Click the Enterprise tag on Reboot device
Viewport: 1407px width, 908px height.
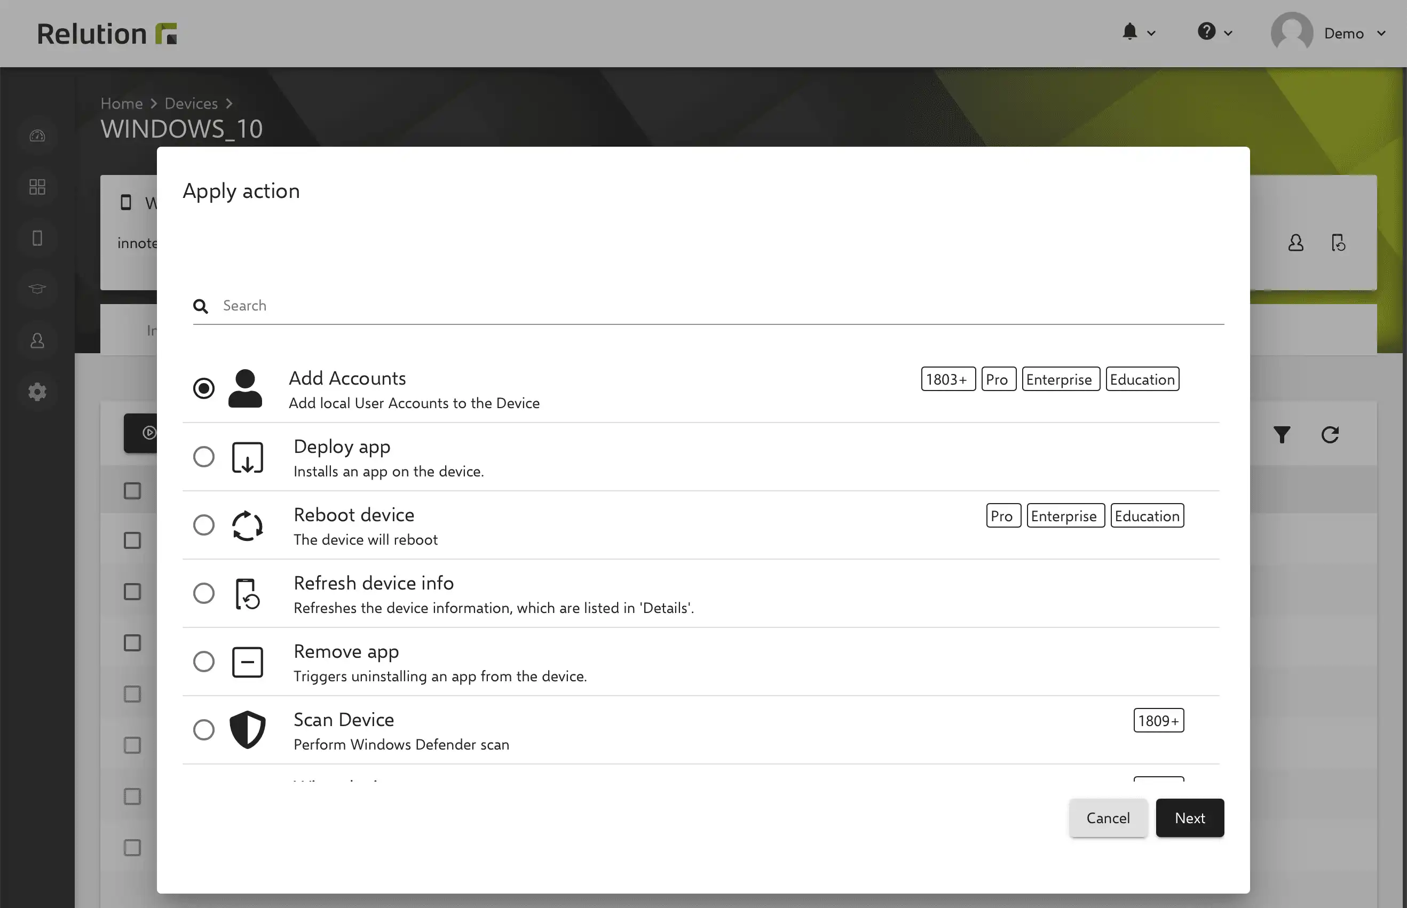[x=1065, y=516]
